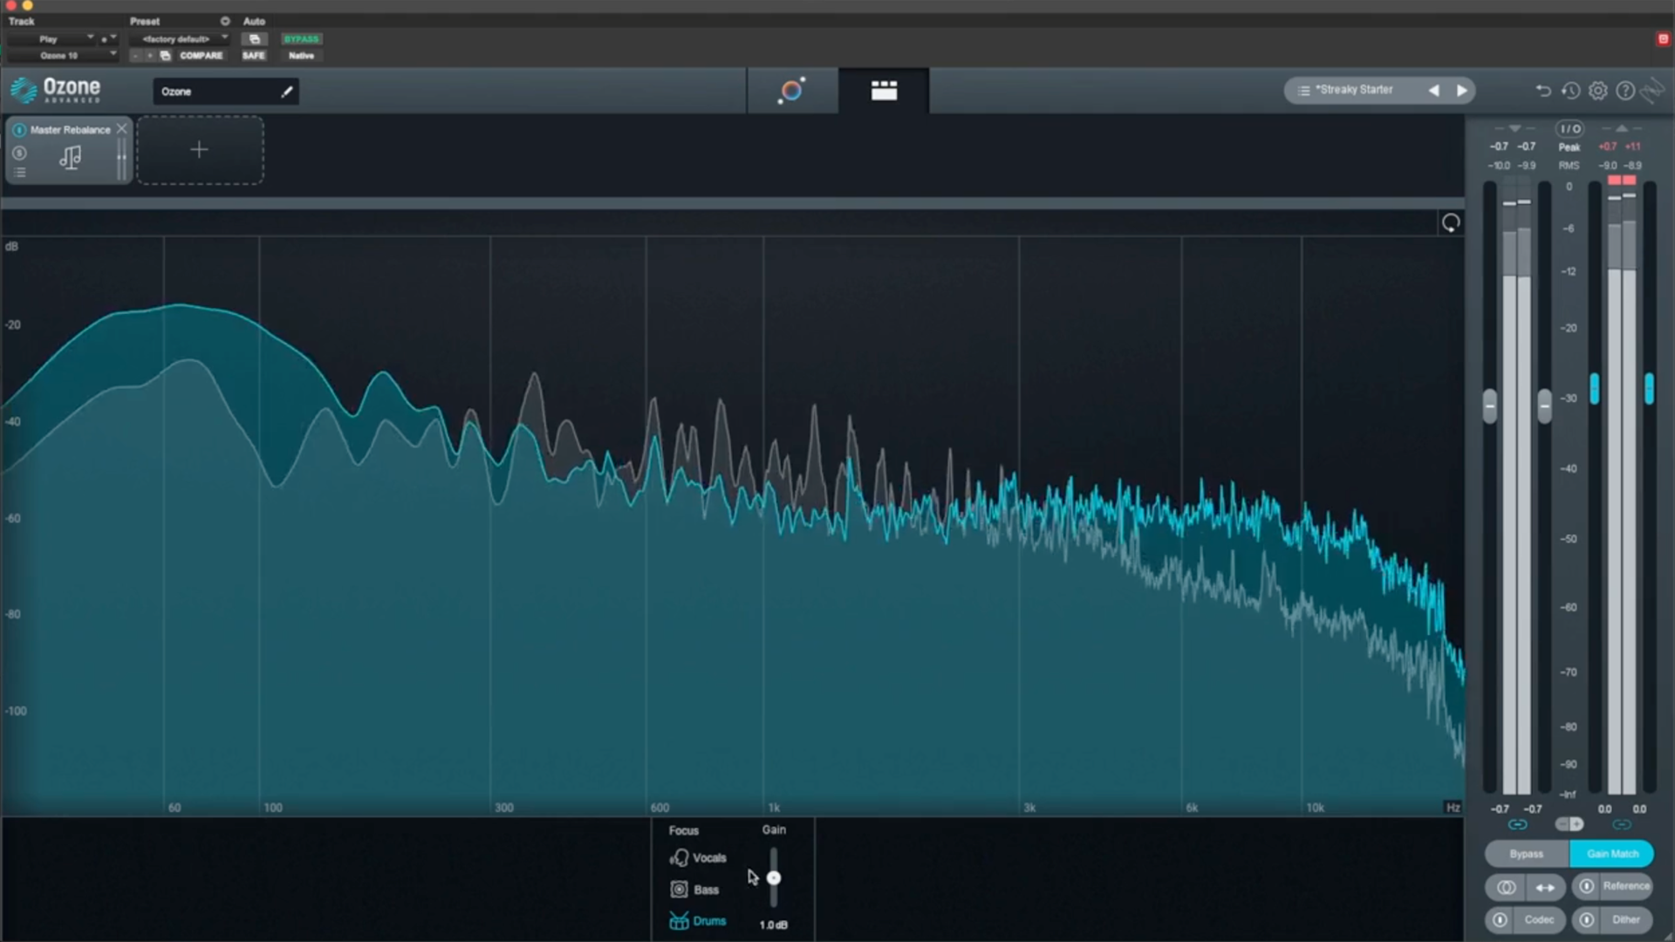Enable the Codec power toggle
The height and width of the screenshot is (942, 1675).
[1500, 919]
